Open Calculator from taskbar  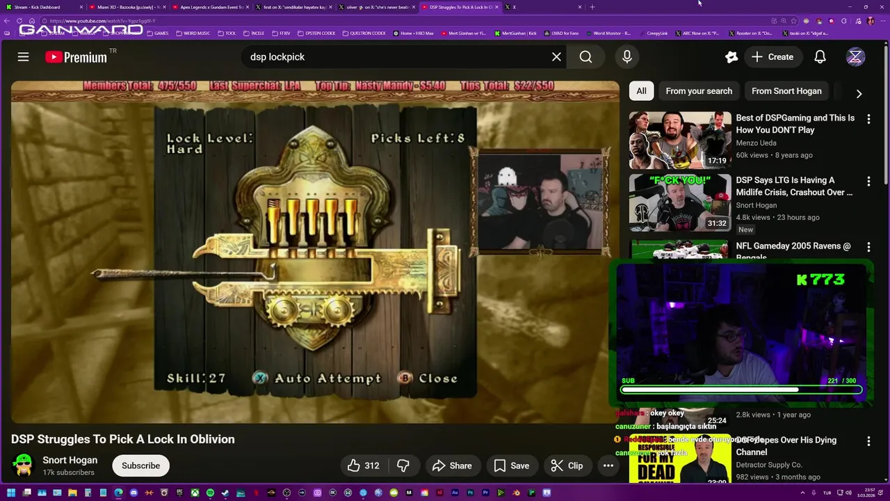click(88, 493)
